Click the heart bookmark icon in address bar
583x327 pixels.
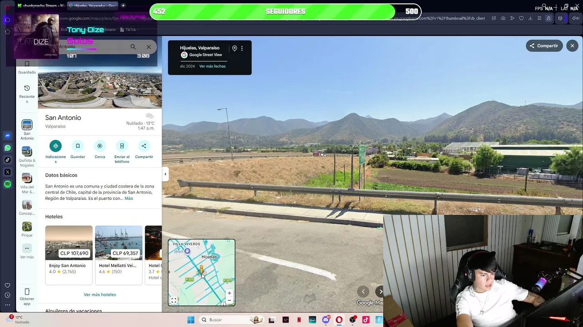[x=522, y=18]
